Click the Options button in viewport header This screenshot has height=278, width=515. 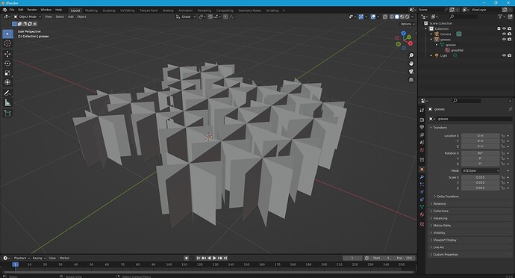[407, 24]
